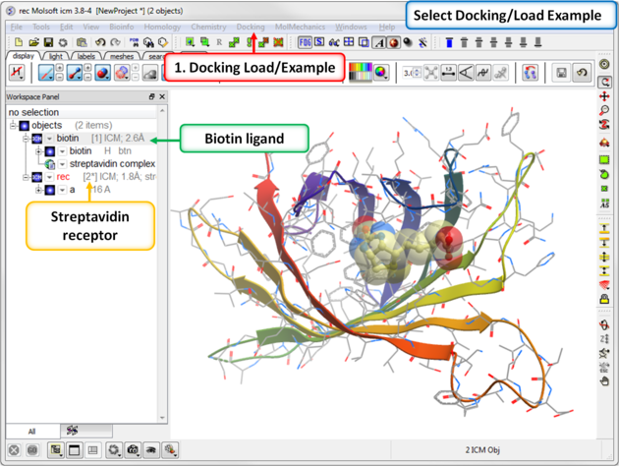Switch to the meshes tab
Viewport: 619px width, 466px height.
pos(122,57)
